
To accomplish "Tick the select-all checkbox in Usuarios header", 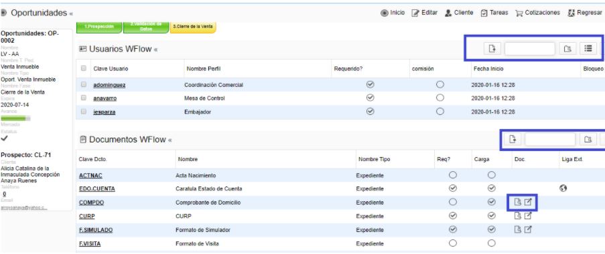I will pos(83,68).
